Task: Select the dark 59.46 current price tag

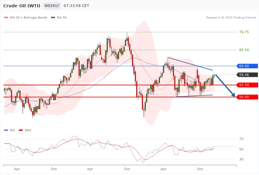Action: pos(248,75)
